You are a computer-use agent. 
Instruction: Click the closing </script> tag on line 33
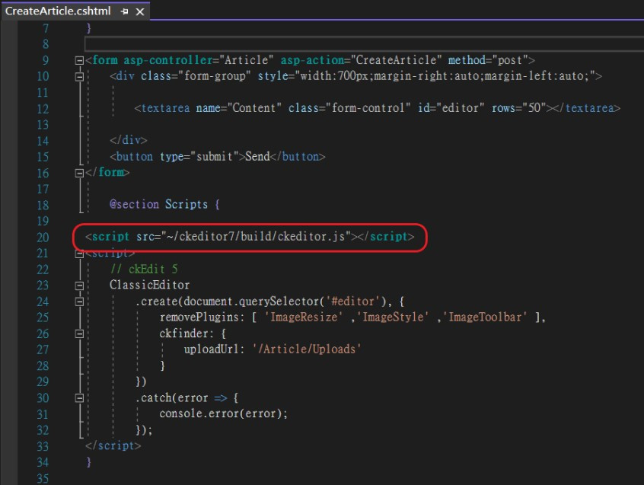(x=113, y=445)
